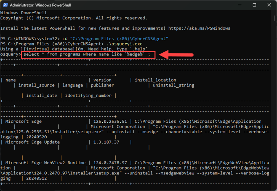277x191 pixels.
Task: Close the Administrator PowerShell window
Action: click(269, 5)
